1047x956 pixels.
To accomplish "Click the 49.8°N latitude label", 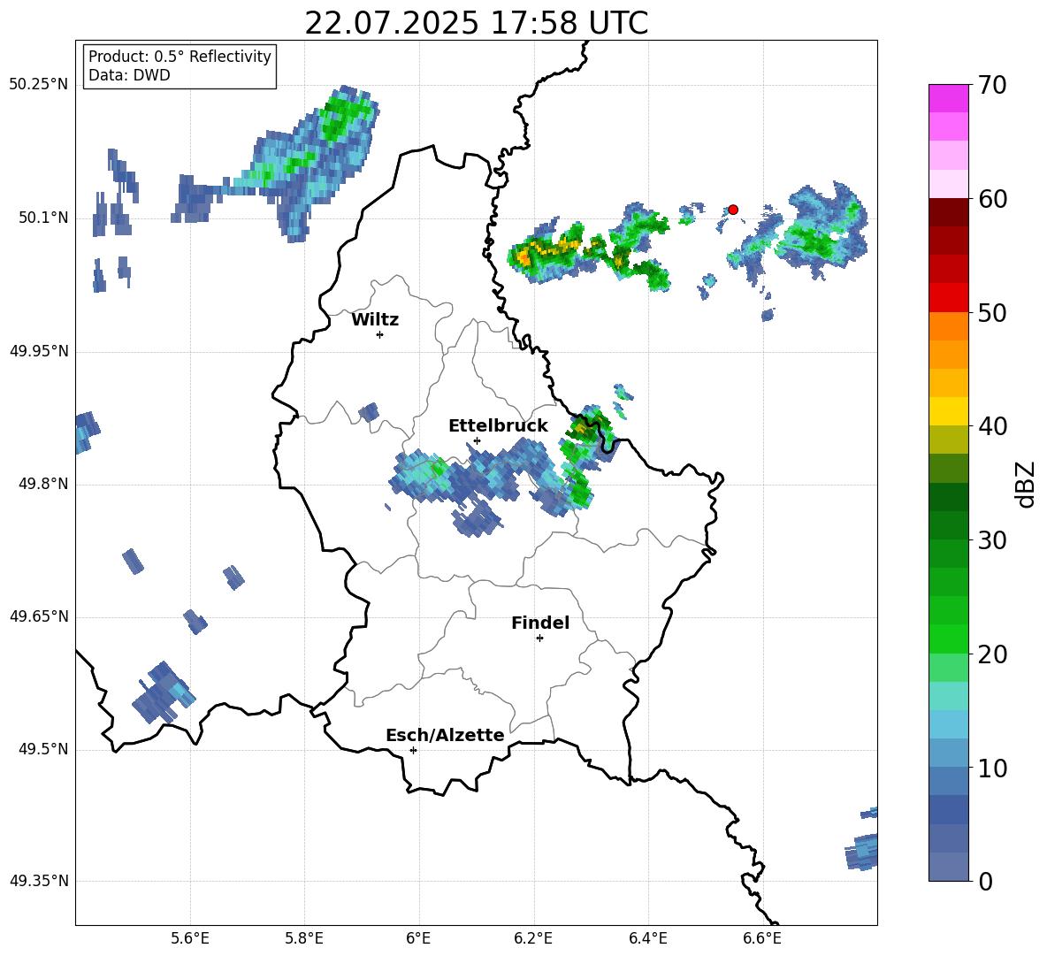I will click(x=42, y=484).
